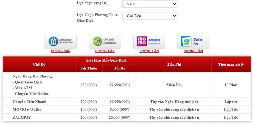Select the ZALOPAY row label

(x=22, y=117)
